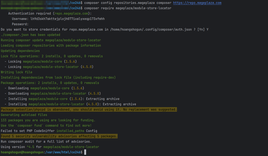This screenshot has height=156, width=268.
Task: Click the Username value lh9d3skh7akttejplojh077ivalyxeqp173xfmhh
Action: (x=67, y=19)
